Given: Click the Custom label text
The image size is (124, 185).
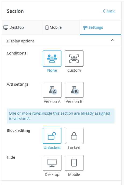Looking at the screenshot, I should pos(74,70).
